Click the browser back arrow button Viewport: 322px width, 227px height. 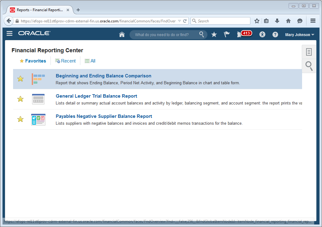(x=9, y=21)
